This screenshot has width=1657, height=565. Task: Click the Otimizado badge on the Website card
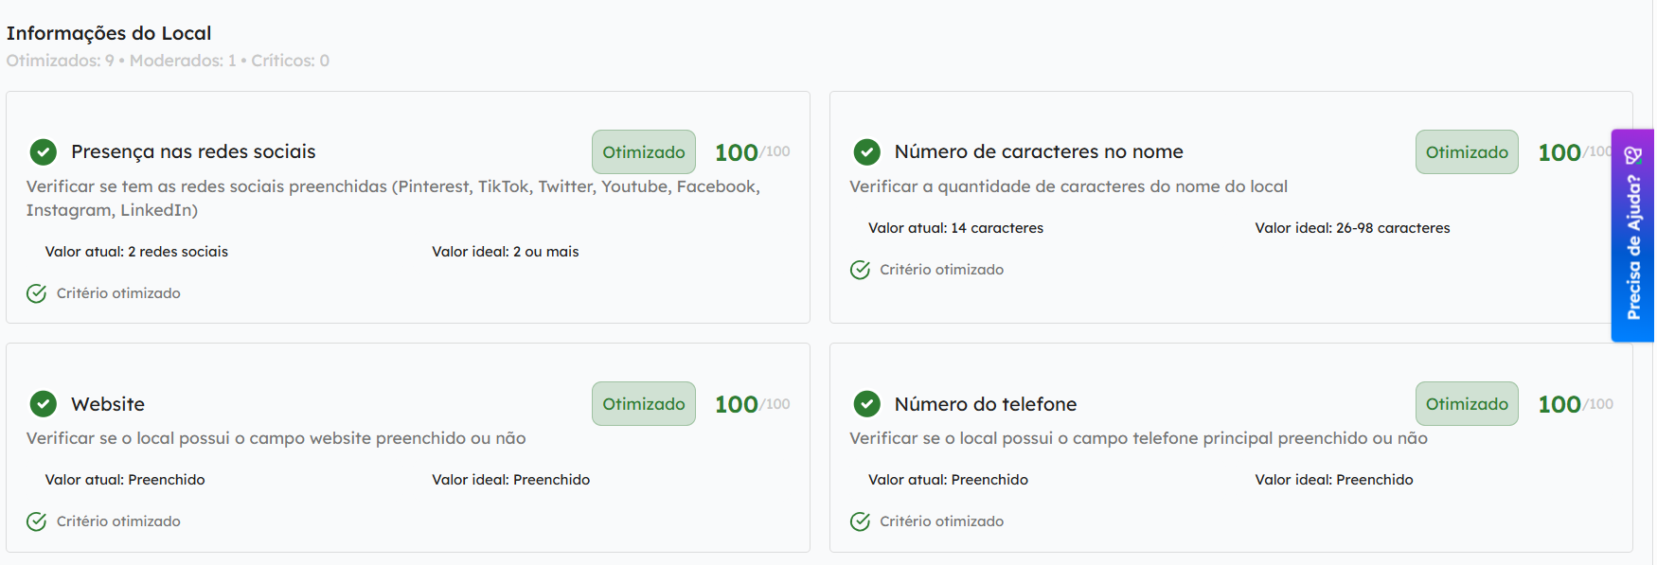(x=644, y=404)
